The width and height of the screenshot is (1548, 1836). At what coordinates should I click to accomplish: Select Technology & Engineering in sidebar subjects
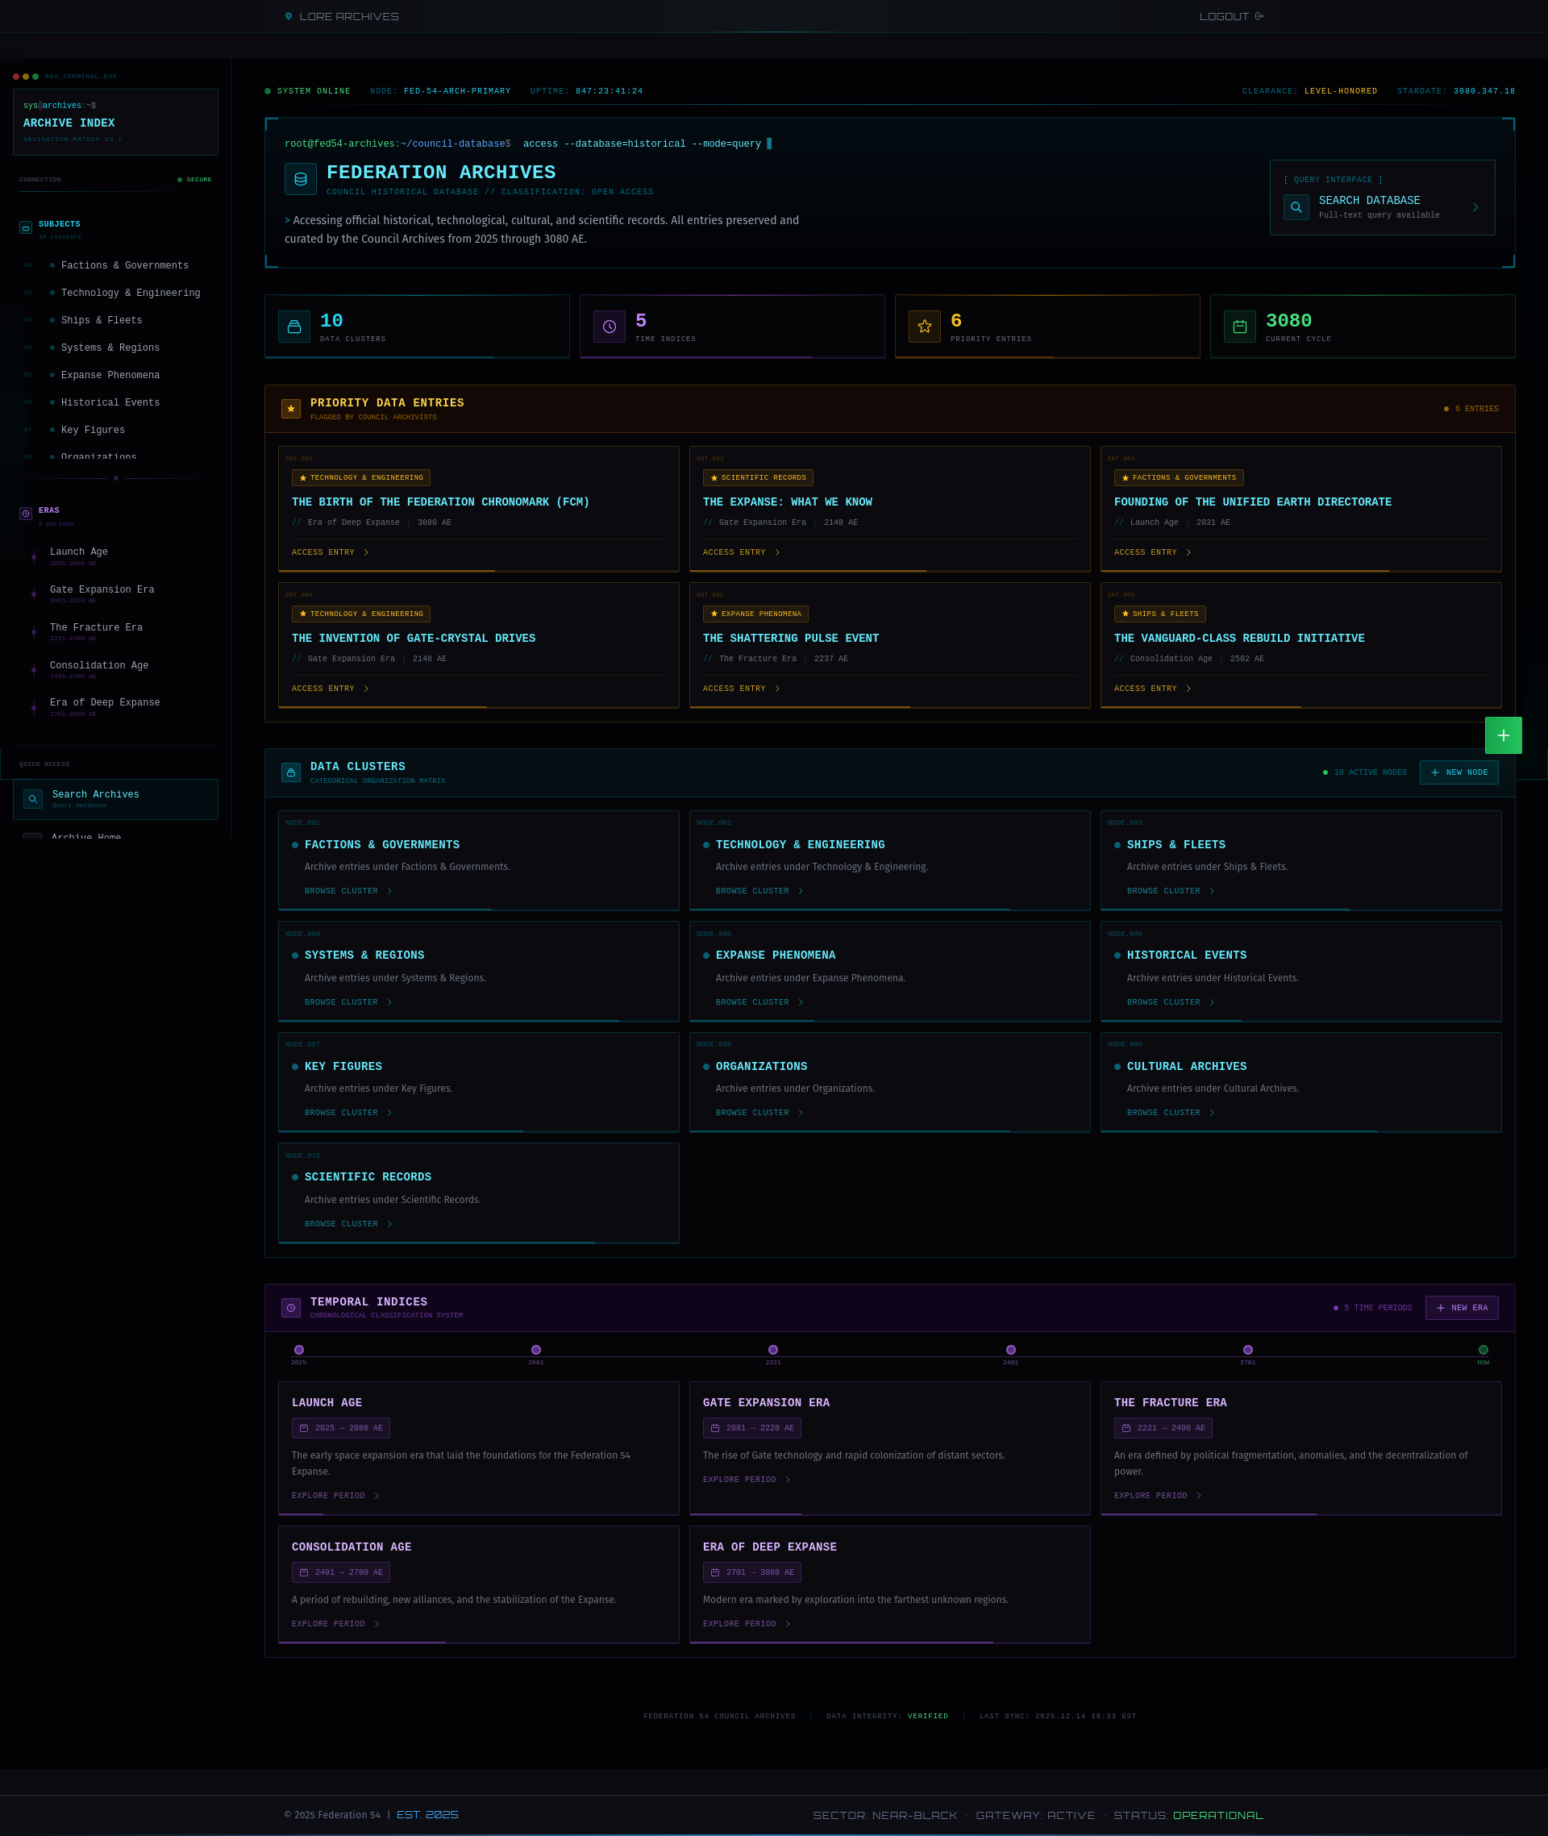[x=130, y=294]
